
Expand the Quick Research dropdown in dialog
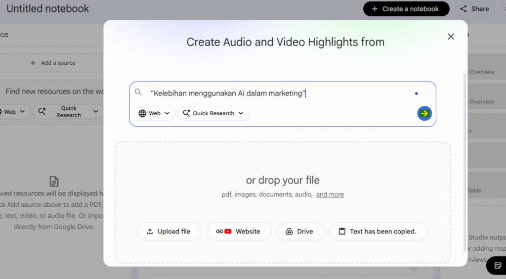coord(213,113)
